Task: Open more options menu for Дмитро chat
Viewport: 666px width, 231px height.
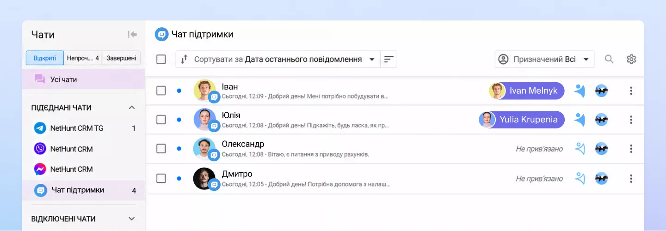Action: click(631, 178)
